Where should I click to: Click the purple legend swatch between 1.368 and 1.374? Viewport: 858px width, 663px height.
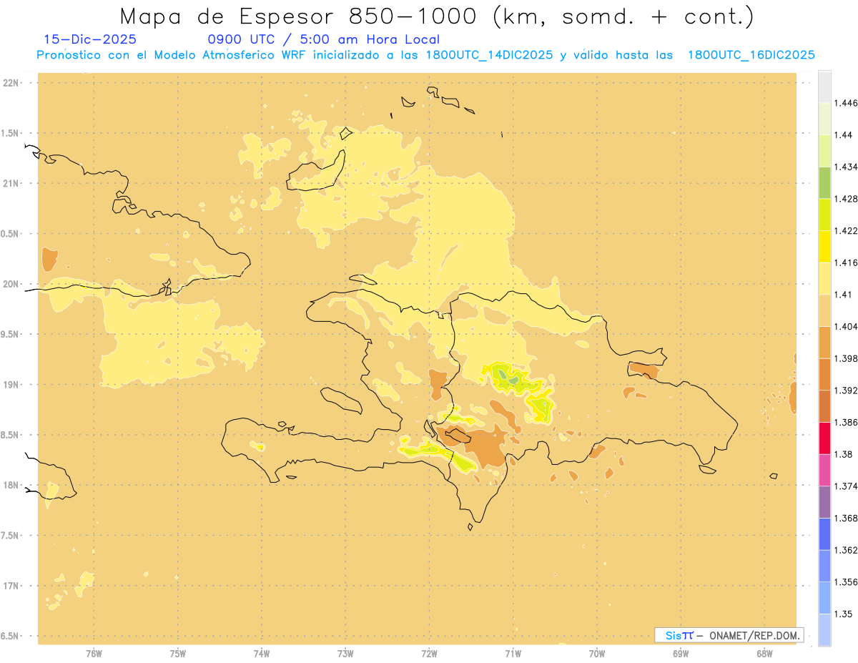point(824,502)
